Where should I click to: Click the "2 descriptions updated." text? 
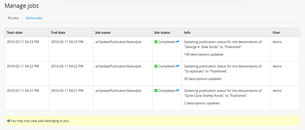point(202,103)
